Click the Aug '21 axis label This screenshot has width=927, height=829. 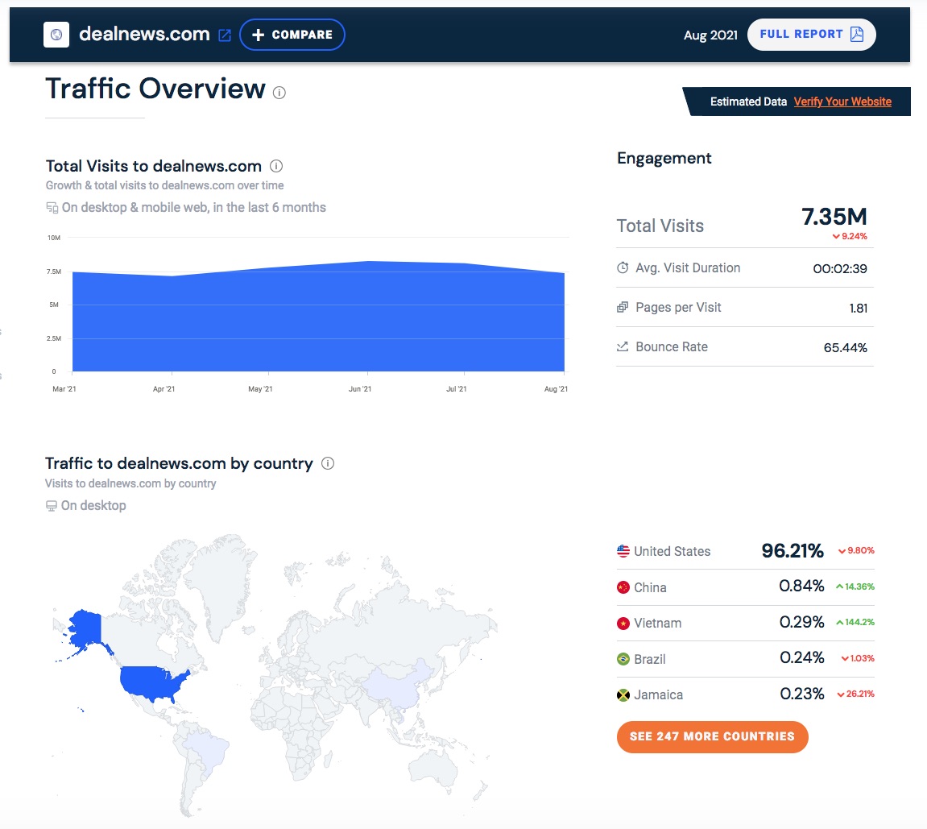click(556, 388)
